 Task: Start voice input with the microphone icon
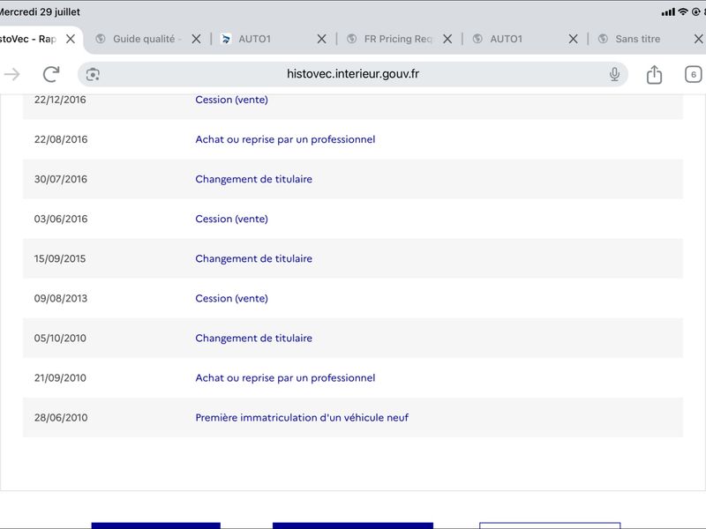click(614, 74)
